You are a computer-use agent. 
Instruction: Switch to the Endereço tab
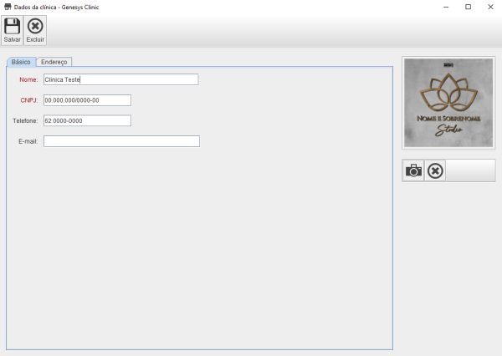(54, 62)
